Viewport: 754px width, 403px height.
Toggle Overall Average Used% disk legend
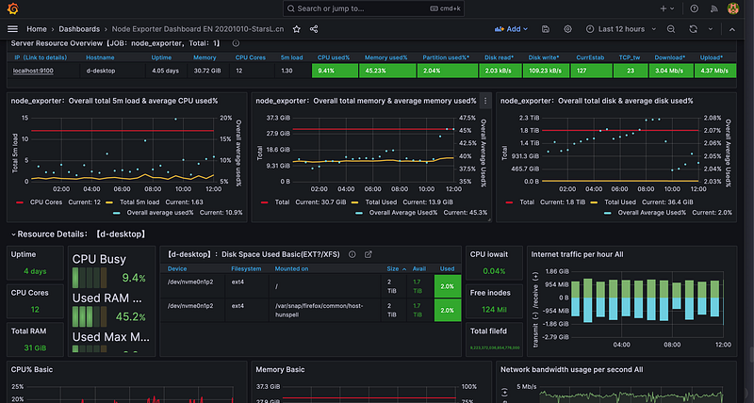pos(651,212)
